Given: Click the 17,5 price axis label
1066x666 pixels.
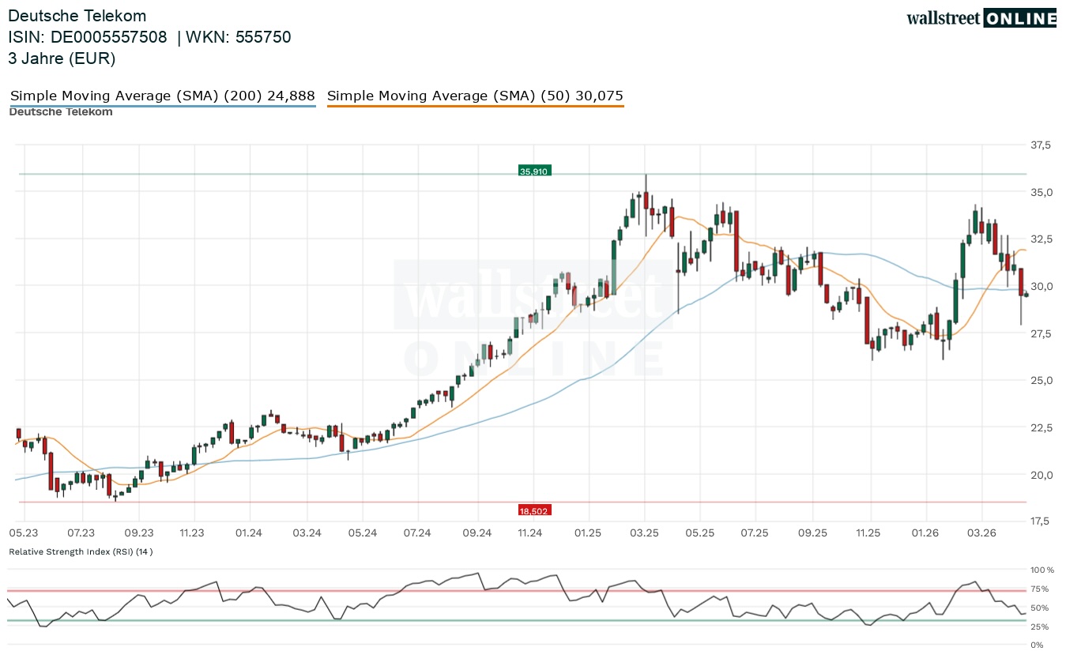Looking at the screenshot, I should coord(1041,521).
